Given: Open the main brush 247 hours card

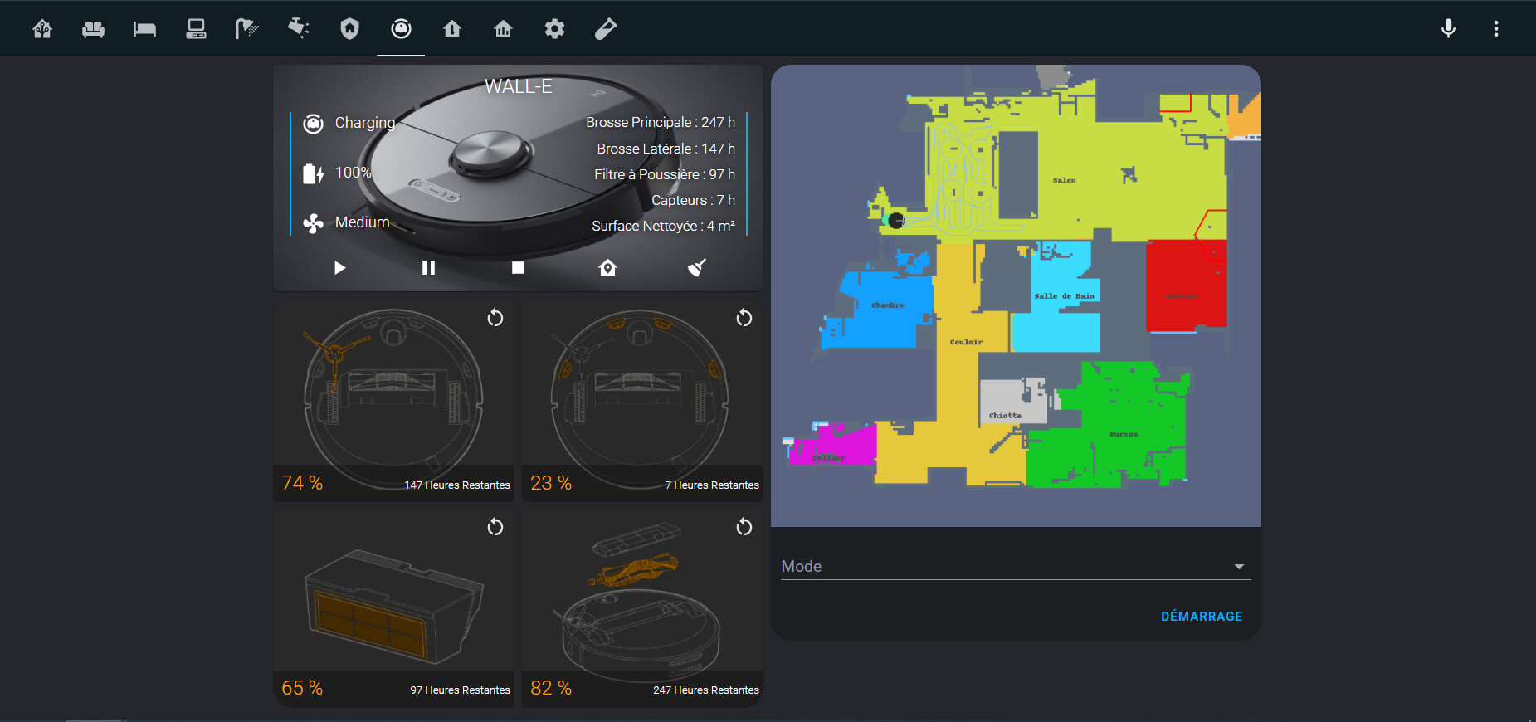Looking at the screenshot, I should [x=643, y=607].
